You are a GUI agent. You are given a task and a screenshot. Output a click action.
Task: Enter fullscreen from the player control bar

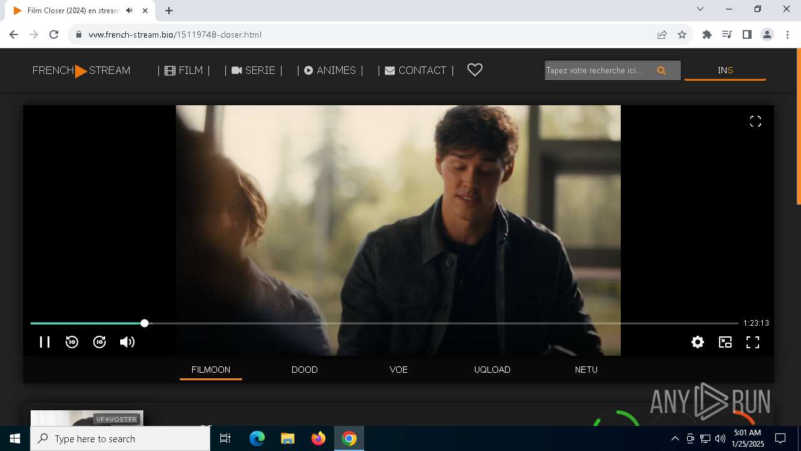753,342
